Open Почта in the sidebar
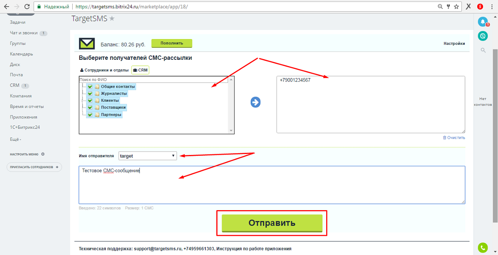The height and width of the screenshot is (255, 498). [x=16, y=75]
